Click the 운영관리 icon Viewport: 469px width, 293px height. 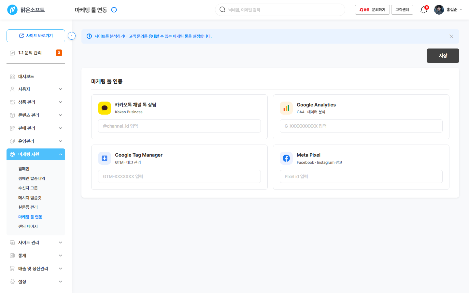tap(12, 141)
